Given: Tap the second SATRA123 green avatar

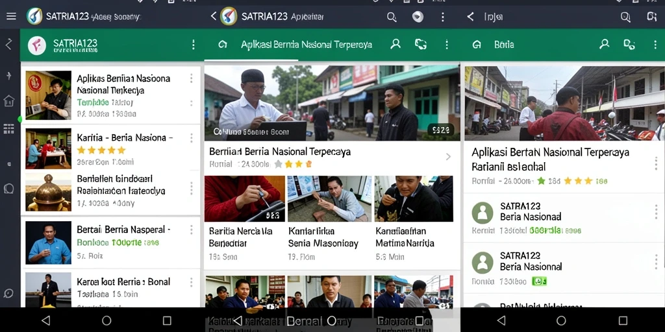Looking at the screenshot, I should tap(483, 263).
